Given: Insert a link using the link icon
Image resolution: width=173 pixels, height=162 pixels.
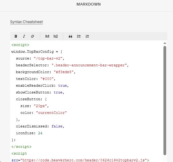Looking at the screenshot, I should pos(32,36).
